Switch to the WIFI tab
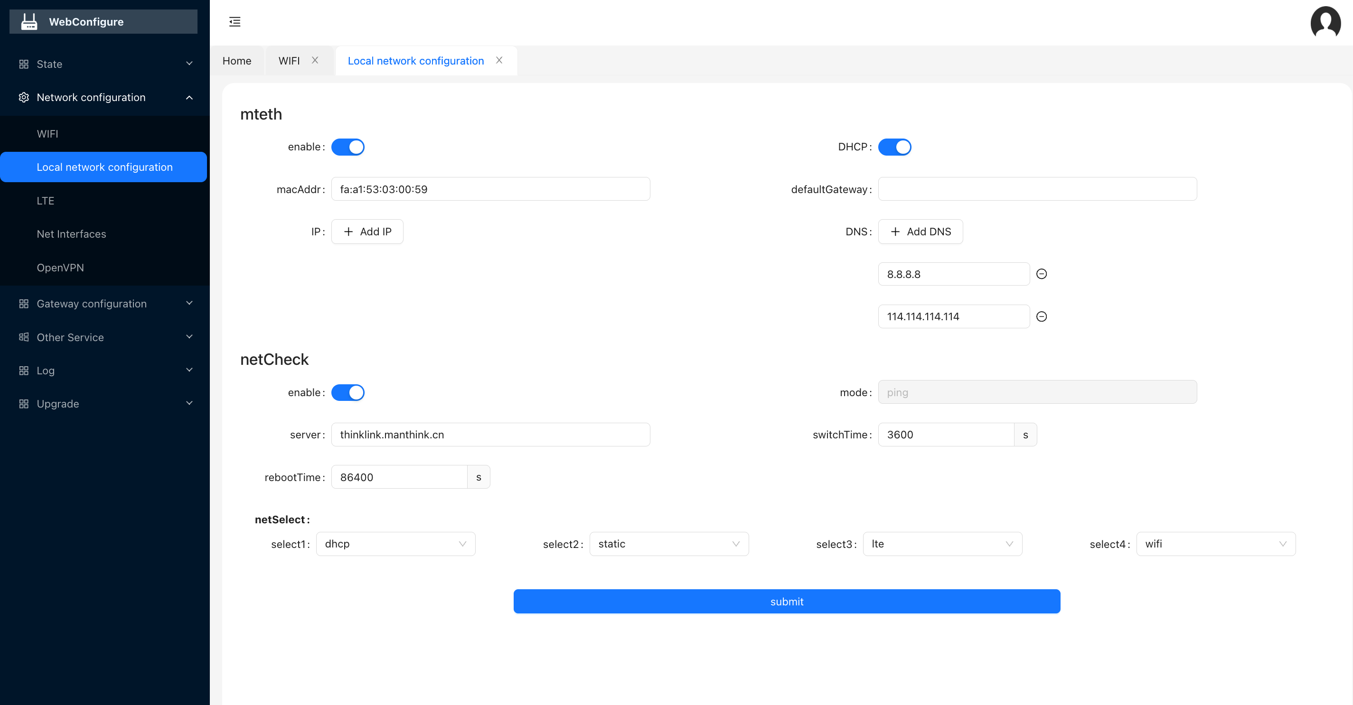1353x705 pixels. click(x=290, y=61)
